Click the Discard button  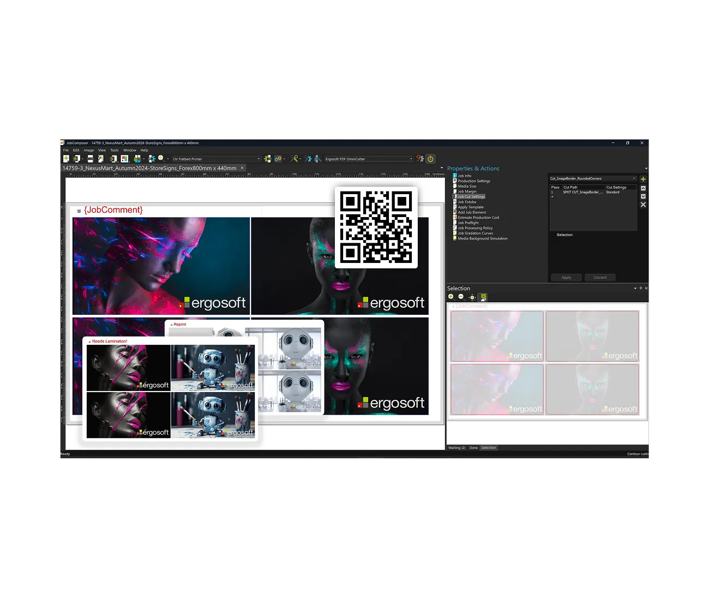[600, 278]
